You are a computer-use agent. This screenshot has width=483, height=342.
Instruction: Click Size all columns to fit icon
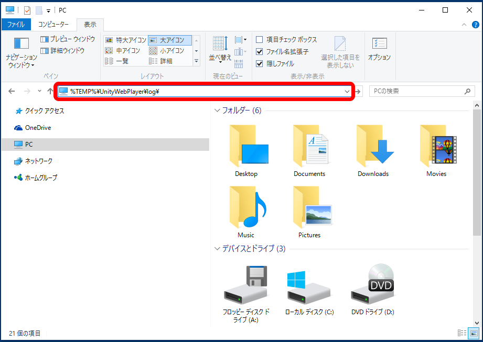[239, 64]
